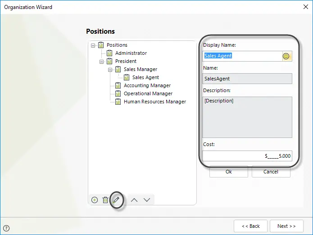Click the Positions root clipboard icon
The width and height of the screenshot is (313, 235).
coord(101,45)
